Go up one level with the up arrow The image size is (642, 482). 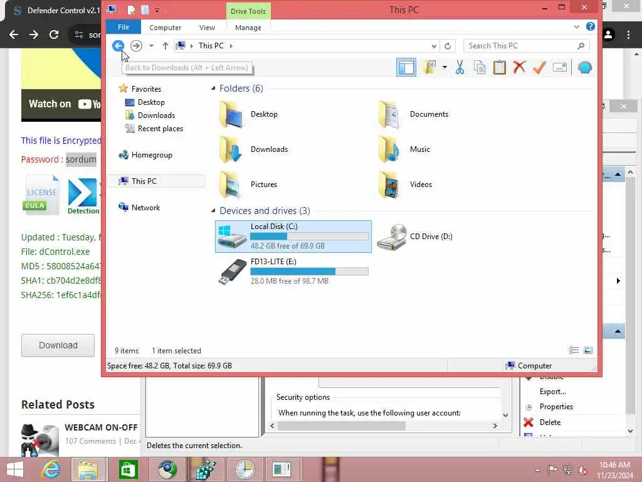(x=165, y=45)
